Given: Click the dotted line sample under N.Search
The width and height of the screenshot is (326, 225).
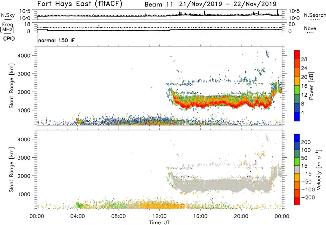Looking at the screenshot, I should point(315,19).
